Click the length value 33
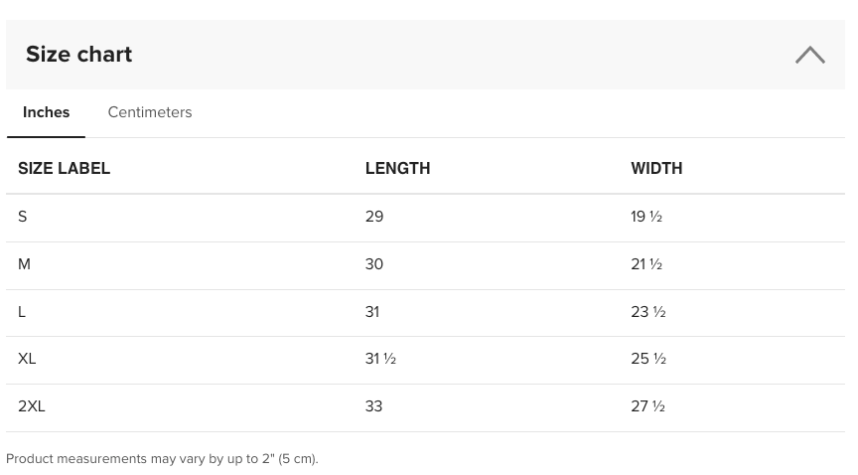Viewport: 858px width, 475px height. click(x=373, y=406)
